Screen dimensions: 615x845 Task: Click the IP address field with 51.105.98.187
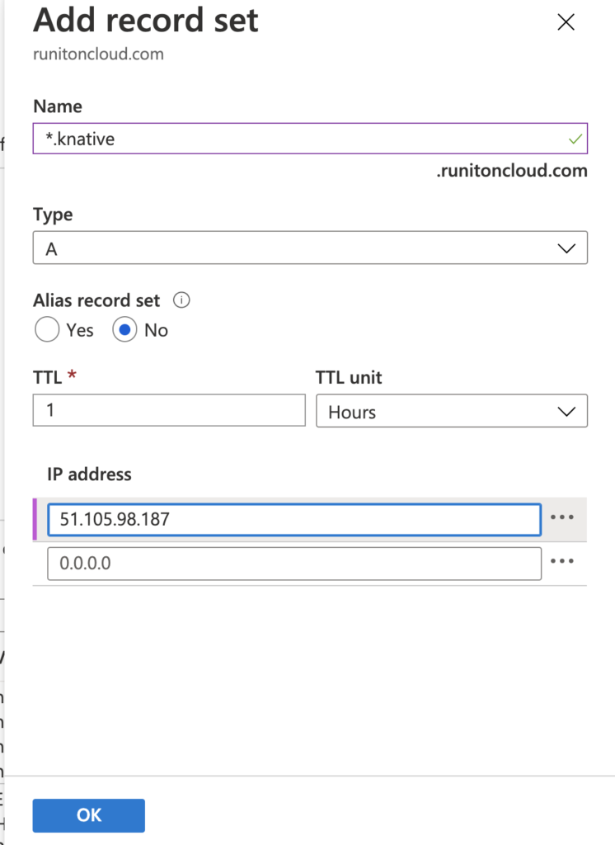pos(293,518)
